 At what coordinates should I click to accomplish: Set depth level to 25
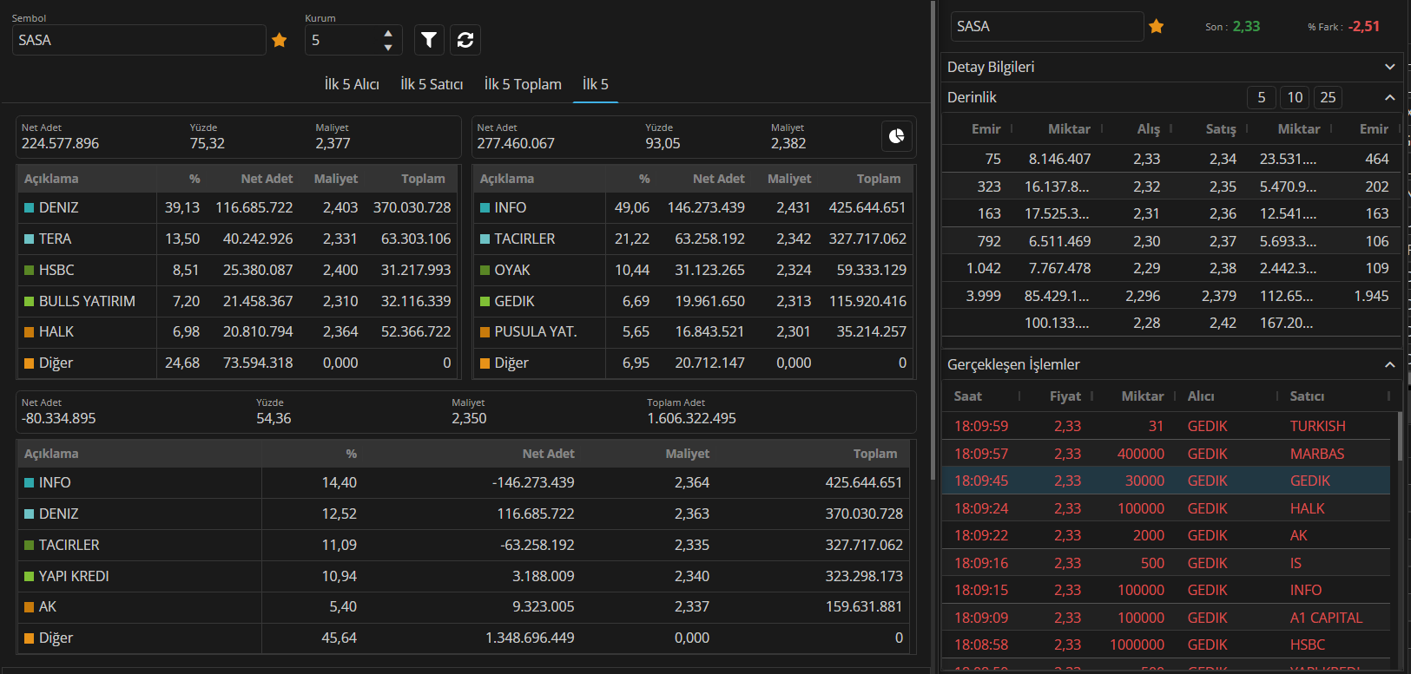[x=1328, y=97]
